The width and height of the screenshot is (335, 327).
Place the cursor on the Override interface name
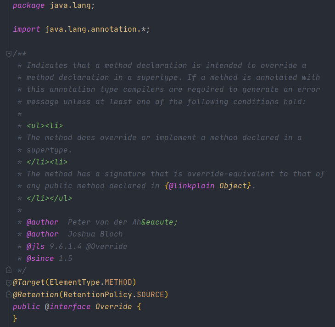(x=114, y=307)
